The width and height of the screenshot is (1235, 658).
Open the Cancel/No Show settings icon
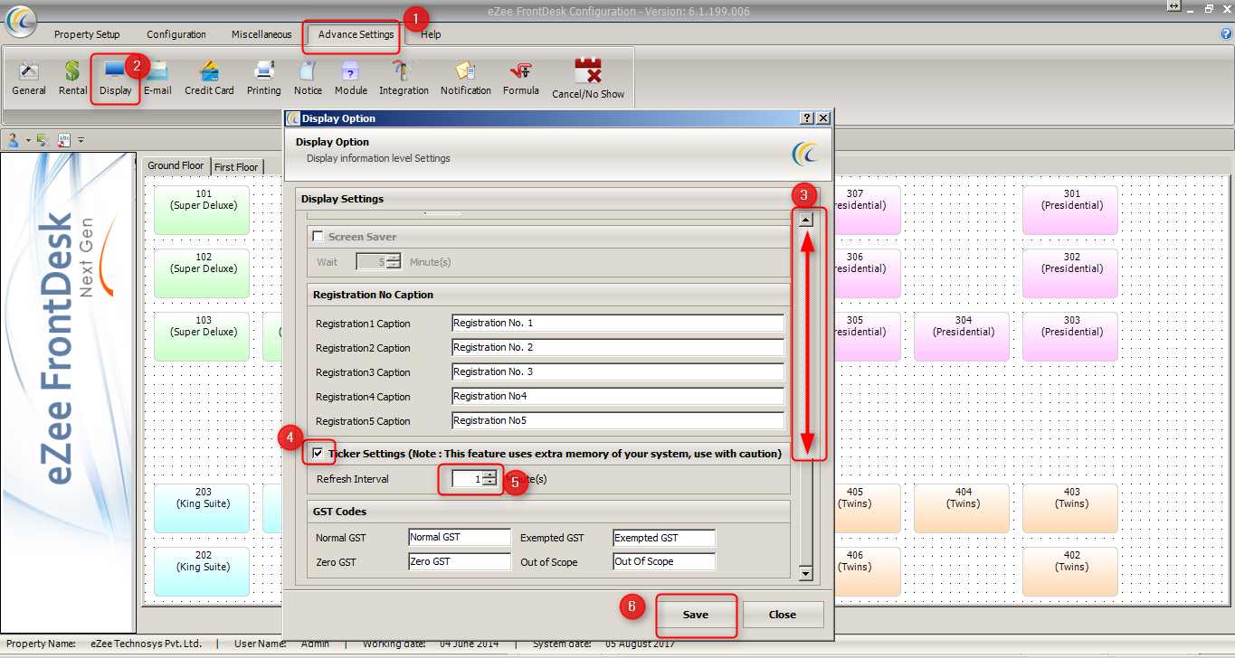coord(588,71)
